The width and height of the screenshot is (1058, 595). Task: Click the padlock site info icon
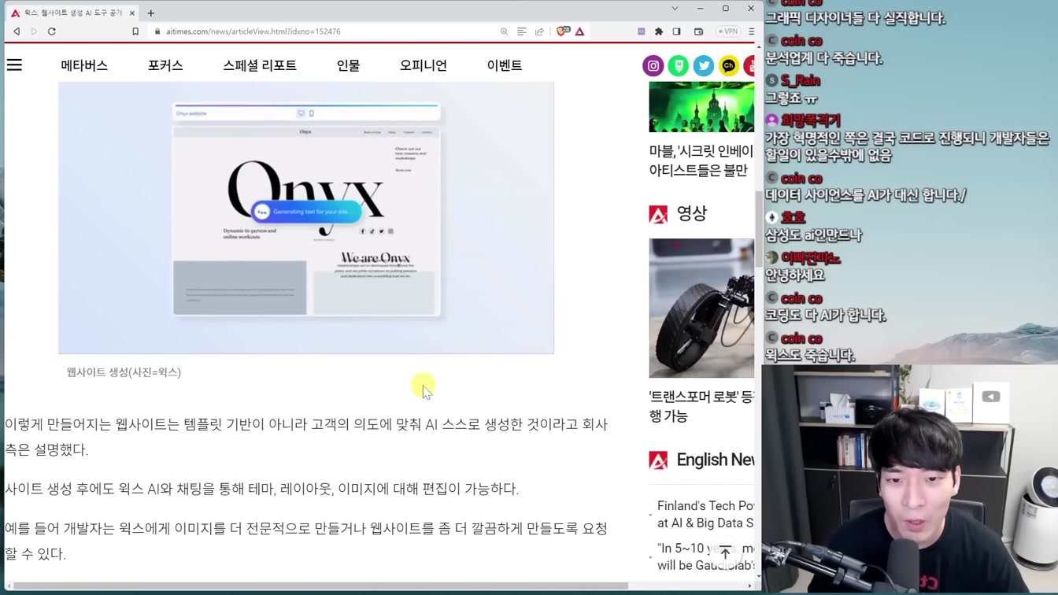click(157, 31)
